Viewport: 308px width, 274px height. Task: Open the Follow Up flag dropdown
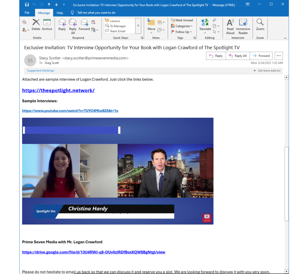(181, 32)
